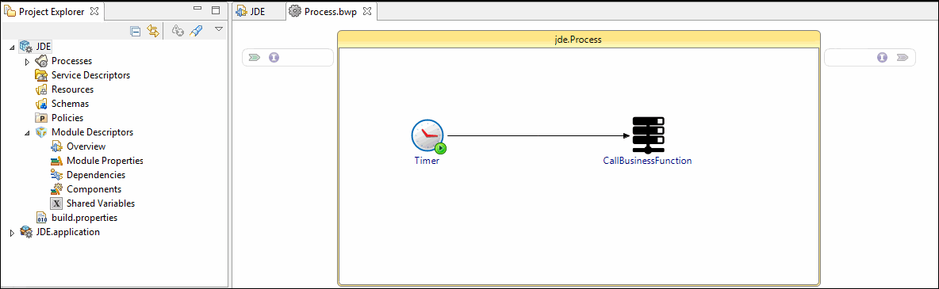Click the Resources folder icon
Screen dimensions: 939x289
click(x=41, y=89)
